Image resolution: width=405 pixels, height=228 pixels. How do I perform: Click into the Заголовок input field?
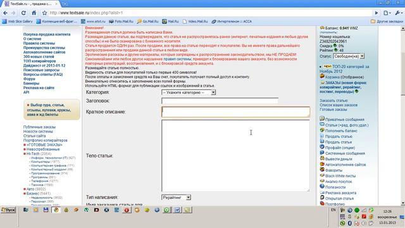coord(220,101)
